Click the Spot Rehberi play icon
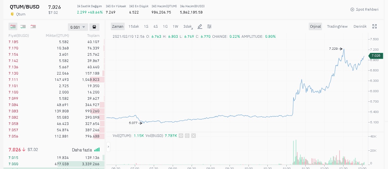388x169 pixels. (x=352, y=9)
